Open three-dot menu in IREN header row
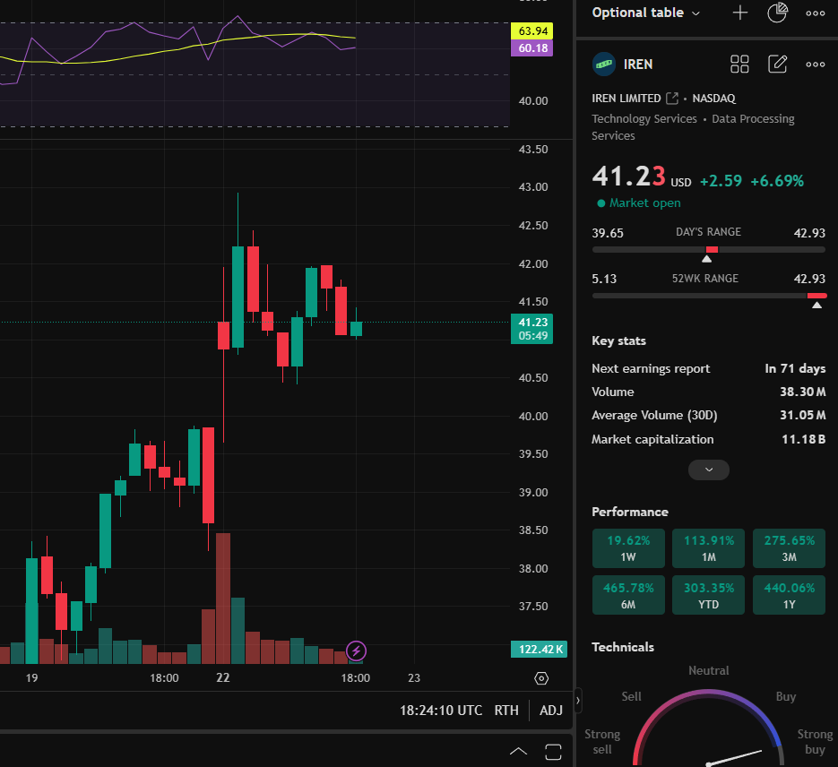Viewport: 838px width, 767px height. tap(815, 65)
